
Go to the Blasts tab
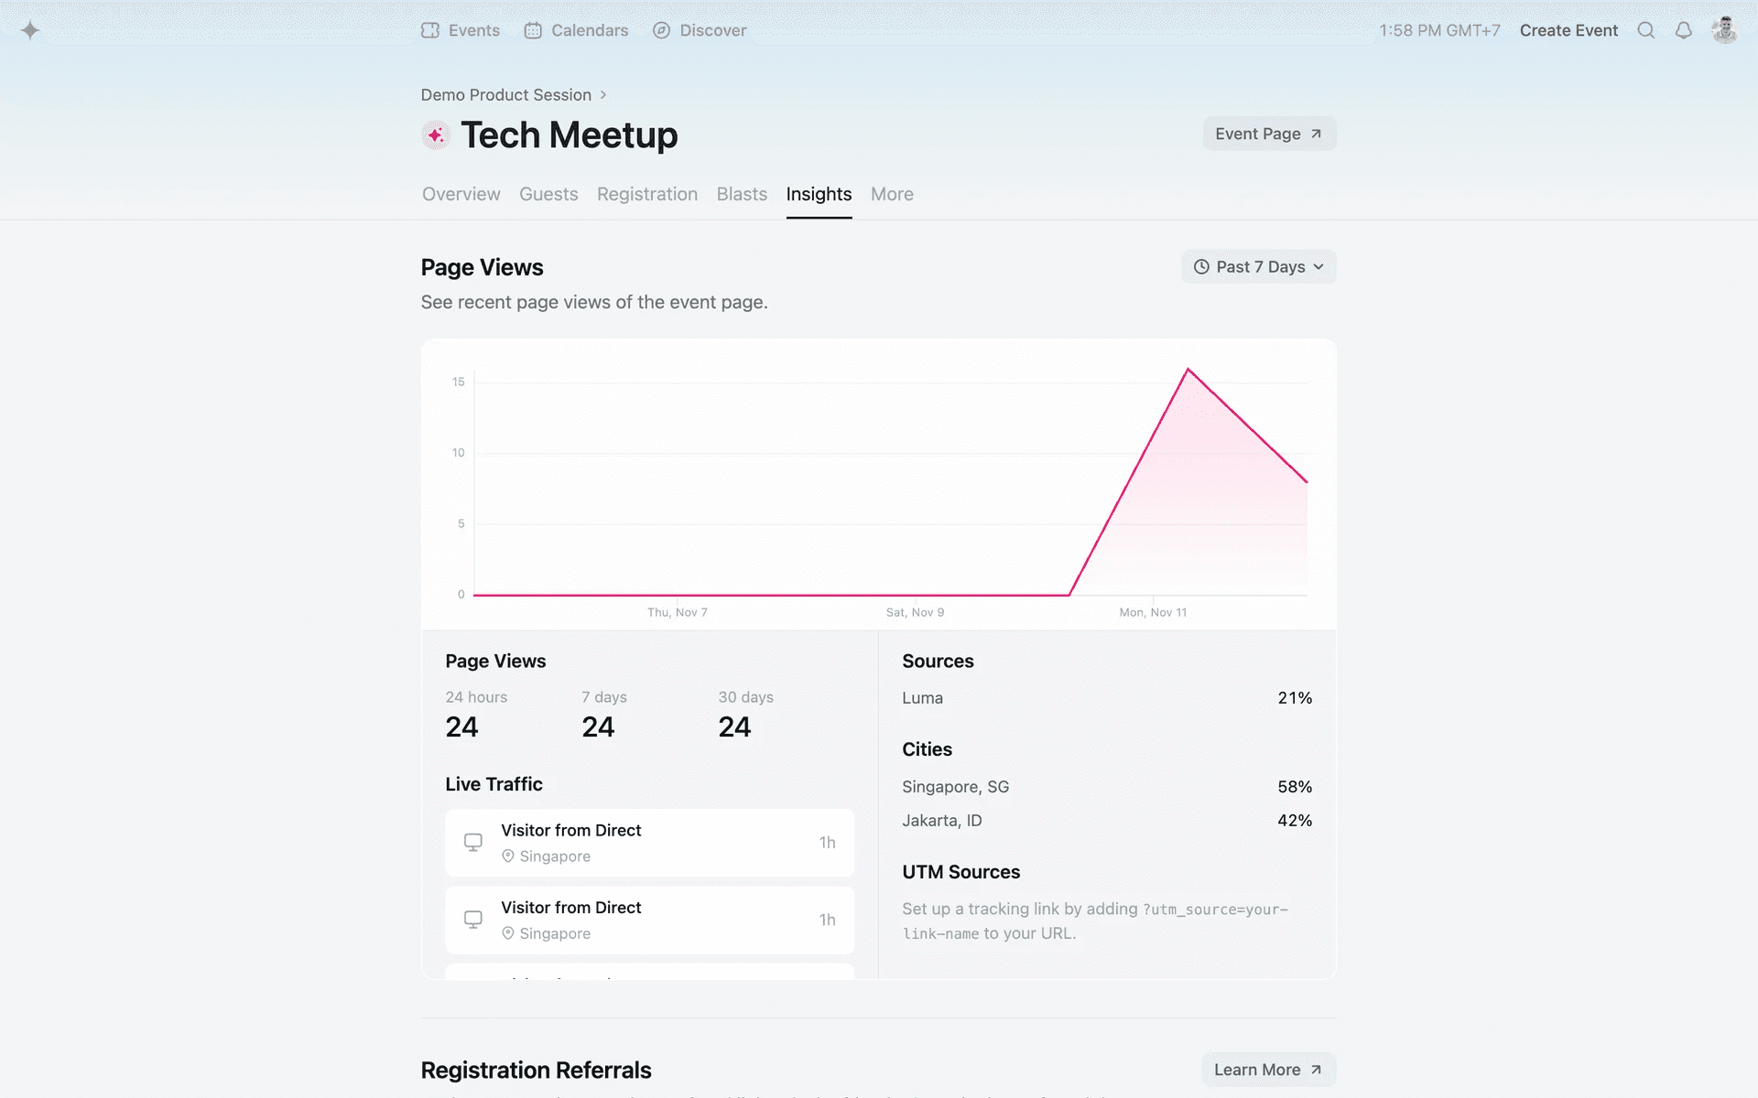pos(742,194)
